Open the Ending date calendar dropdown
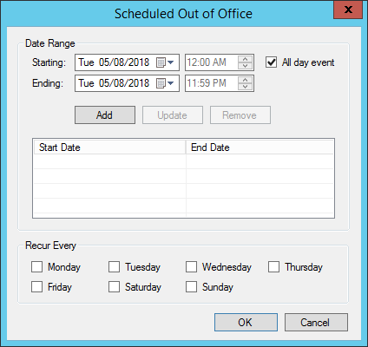The image size is (368, 347). [x=165, y=83]
